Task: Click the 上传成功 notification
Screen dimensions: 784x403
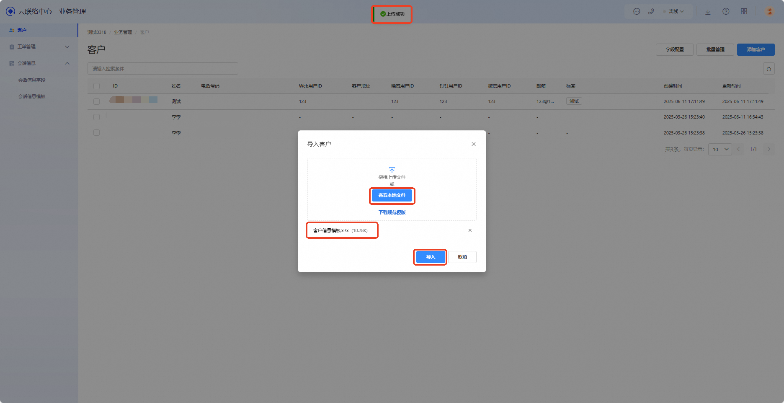Action: [392, 14]
